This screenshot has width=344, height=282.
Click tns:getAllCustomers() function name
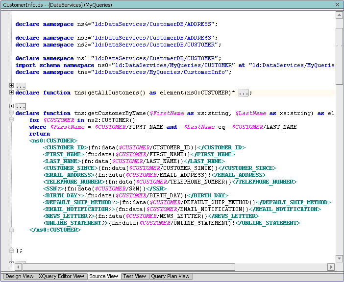pos(110,93)
